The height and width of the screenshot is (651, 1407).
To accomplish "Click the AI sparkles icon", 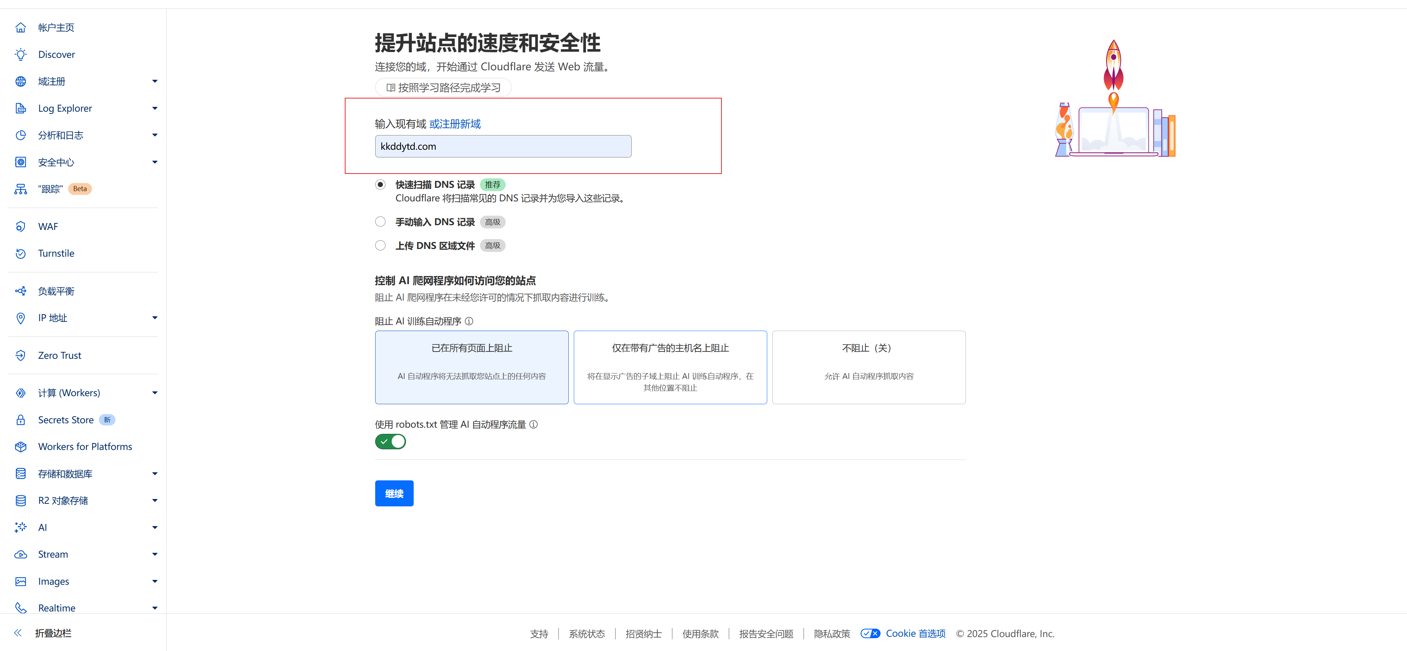I will click(21, 527).
